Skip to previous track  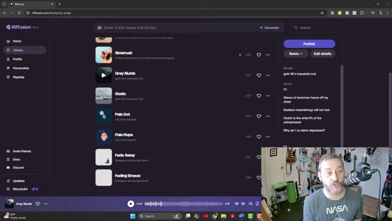tap(236, 204)
